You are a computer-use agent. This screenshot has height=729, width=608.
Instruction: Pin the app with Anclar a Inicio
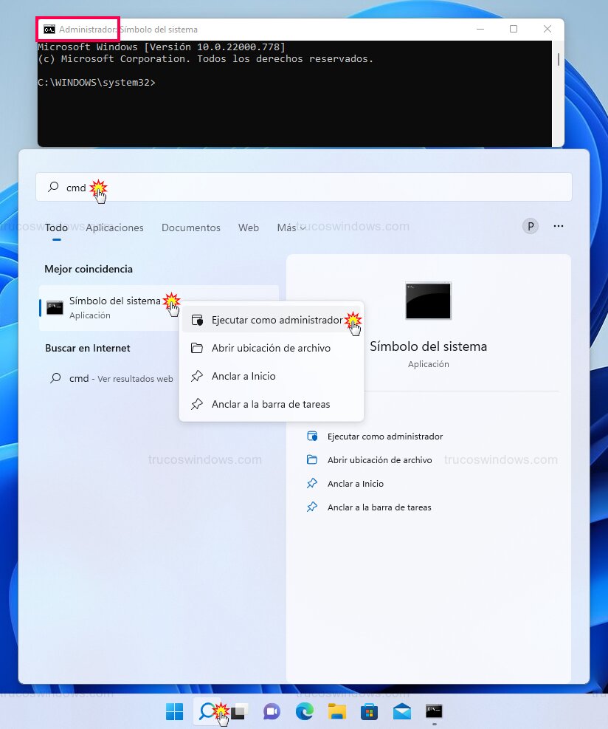click(243, 376)
